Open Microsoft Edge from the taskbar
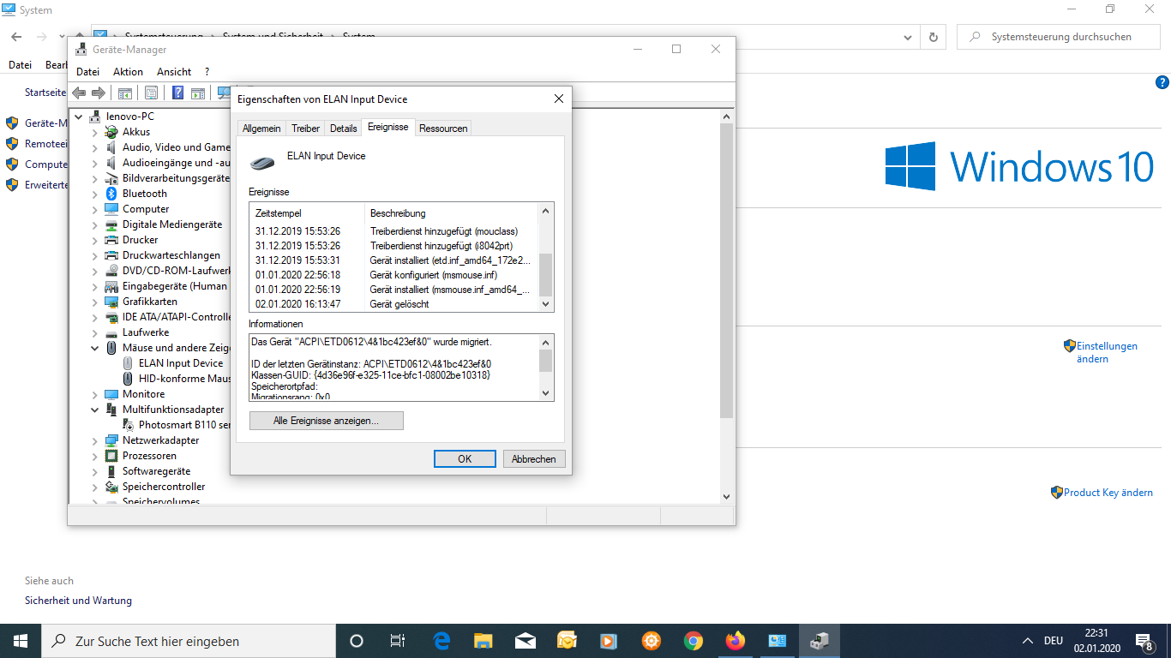The height and width of the screenshot is (658, 1171). point(441,641)
